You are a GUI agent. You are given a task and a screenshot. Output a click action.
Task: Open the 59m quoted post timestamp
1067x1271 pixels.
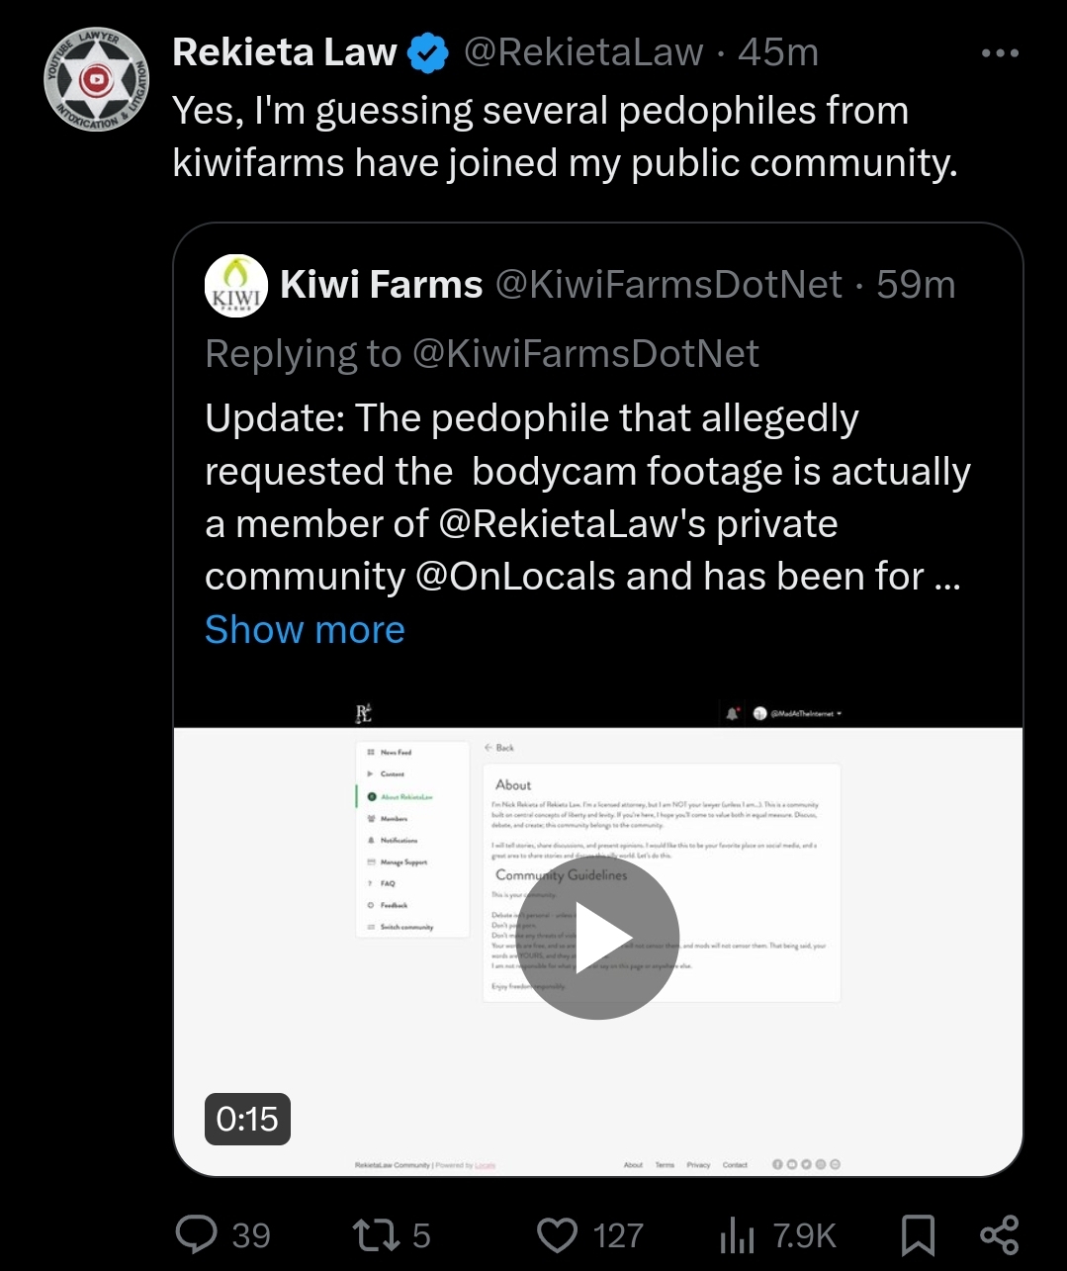click(916, 285)
